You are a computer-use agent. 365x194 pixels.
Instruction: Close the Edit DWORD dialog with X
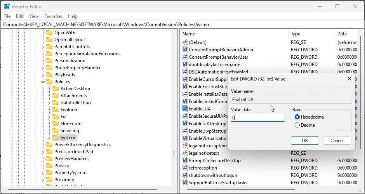coord(349,79)
